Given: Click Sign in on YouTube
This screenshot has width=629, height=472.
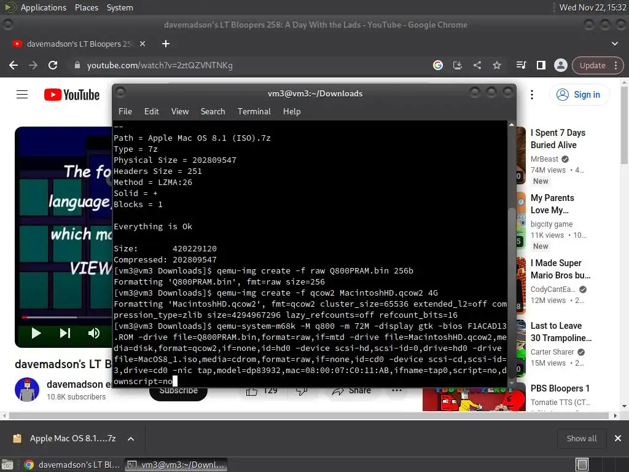Looking at the screenshot, I should [579, 95].
